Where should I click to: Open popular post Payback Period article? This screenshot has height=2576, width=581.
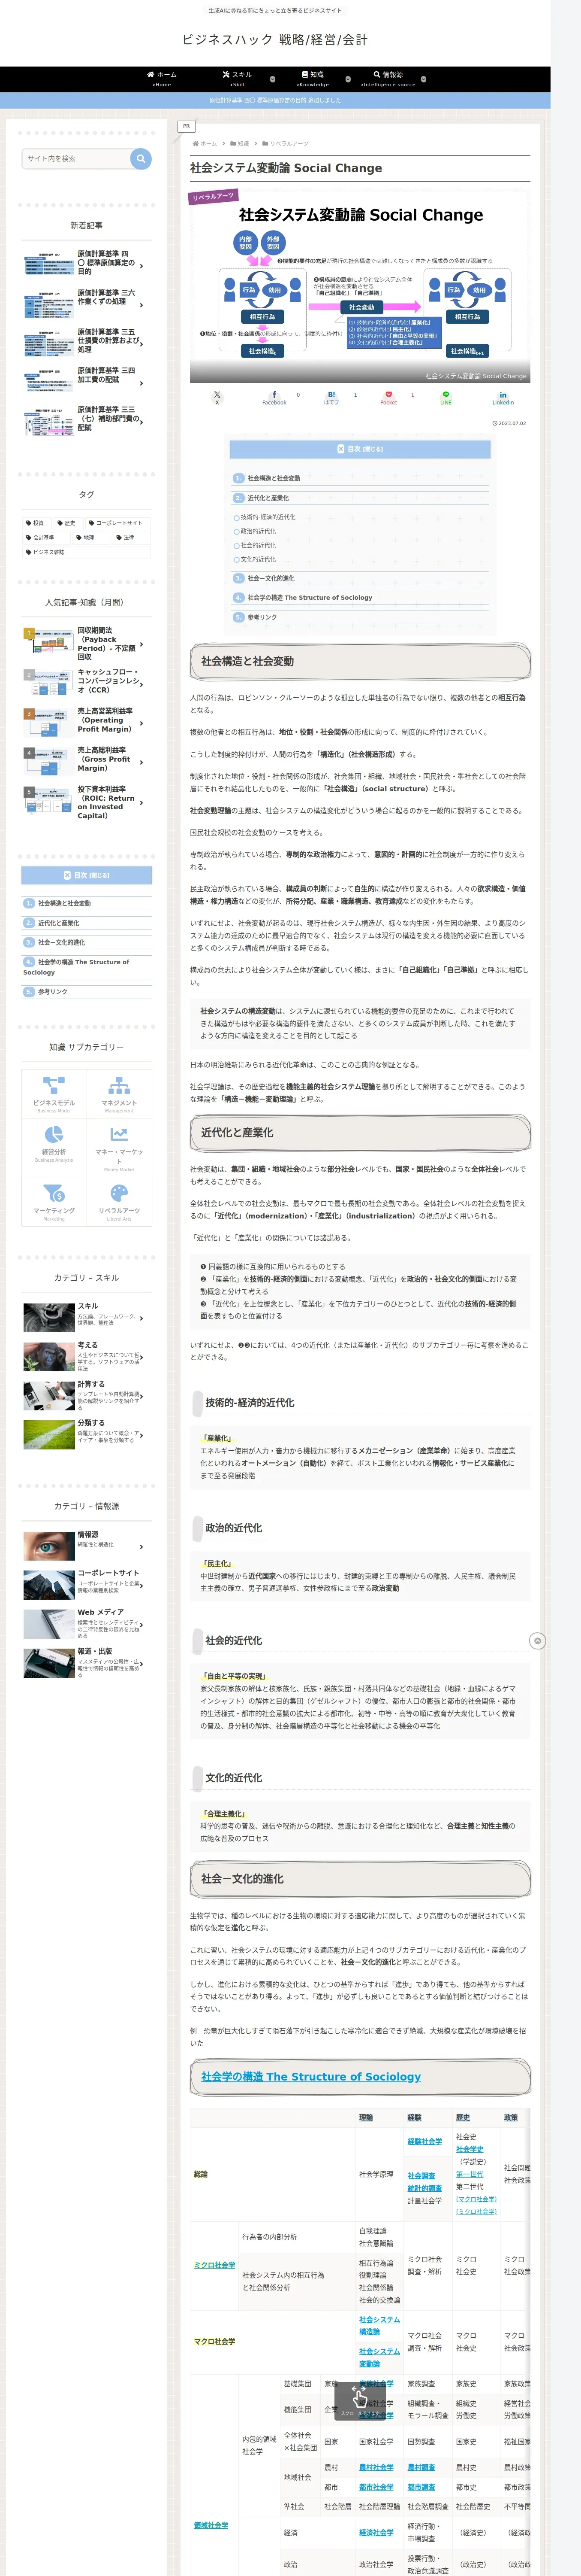(87, 644)
